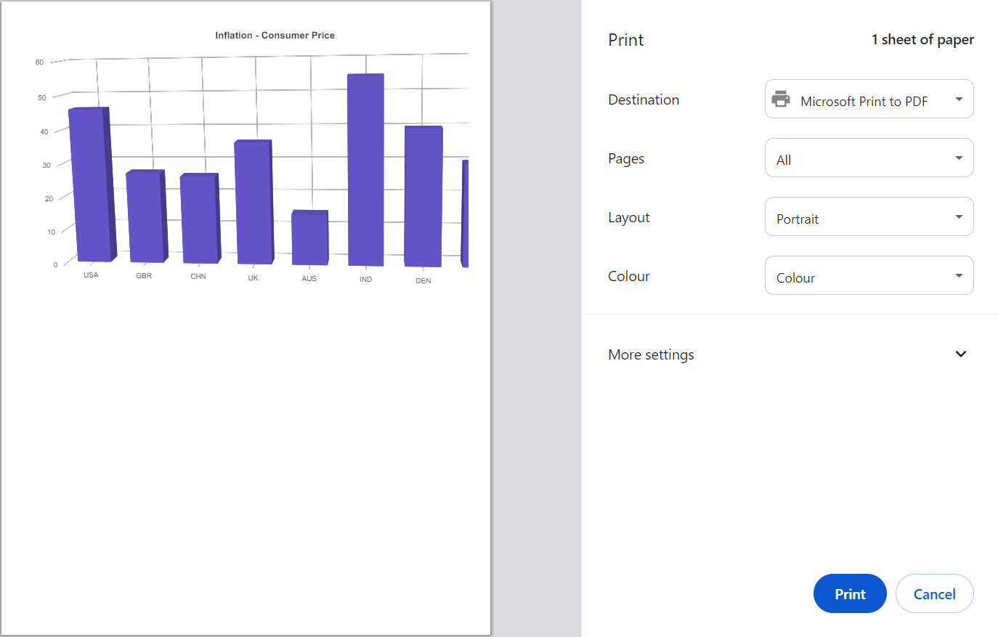
Task: Click the 'CHN' axis label
Action: point(198,276)
